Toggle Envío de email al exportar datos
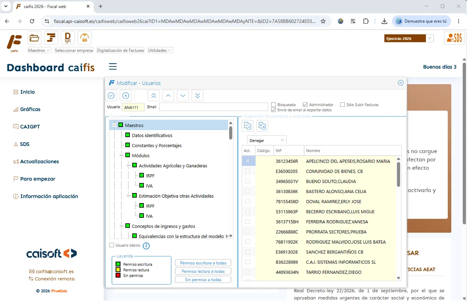The height and width of the screenshot is (304, 467). [274, 110]
